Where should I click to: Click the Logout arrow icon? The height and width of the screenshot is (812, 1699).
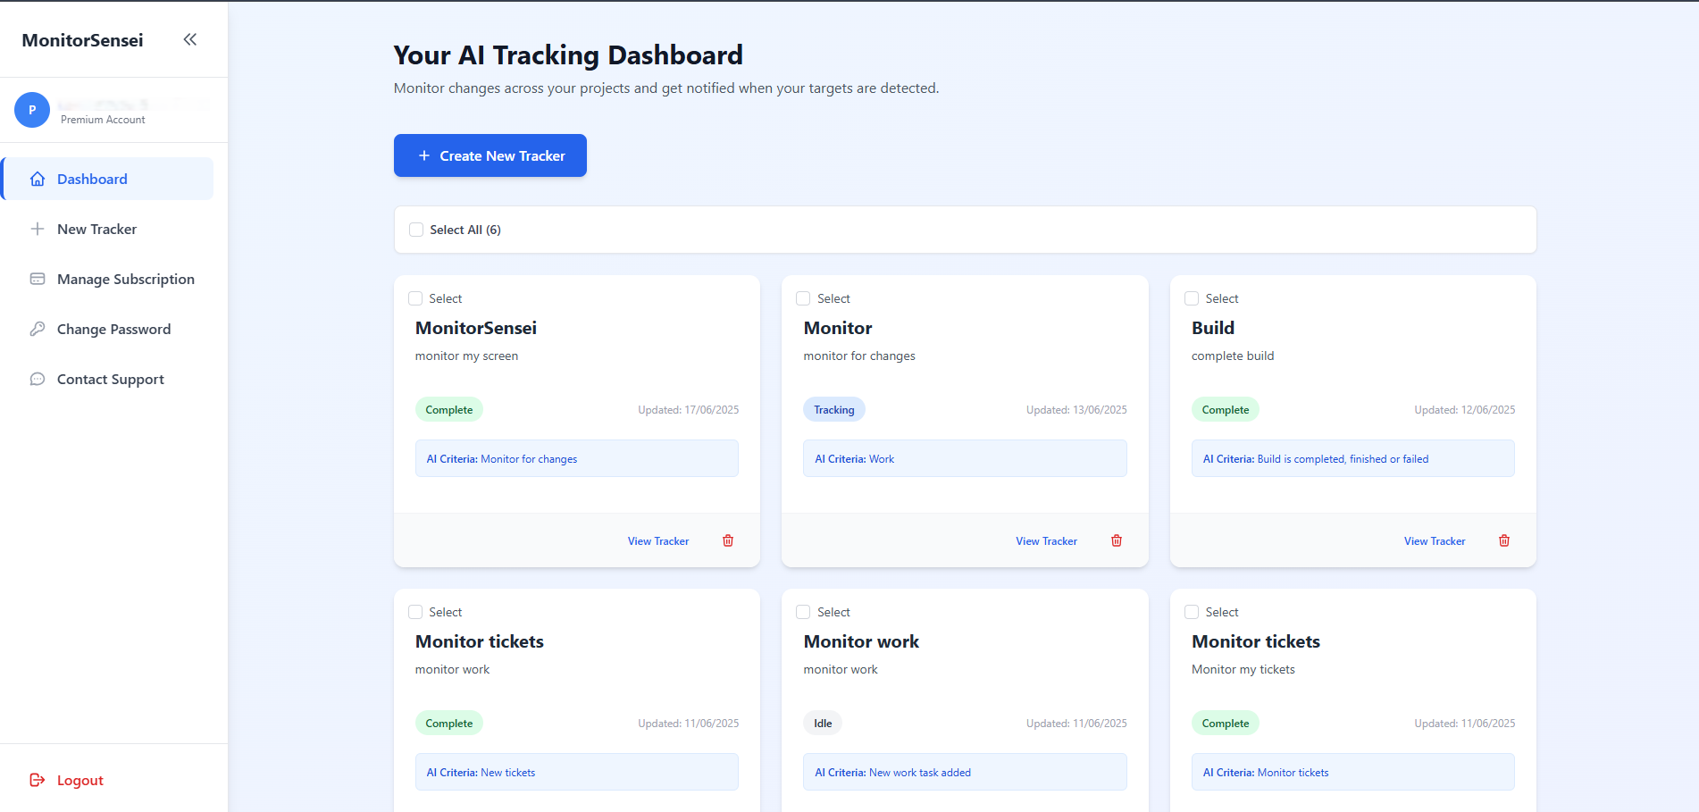coord(38,780)
